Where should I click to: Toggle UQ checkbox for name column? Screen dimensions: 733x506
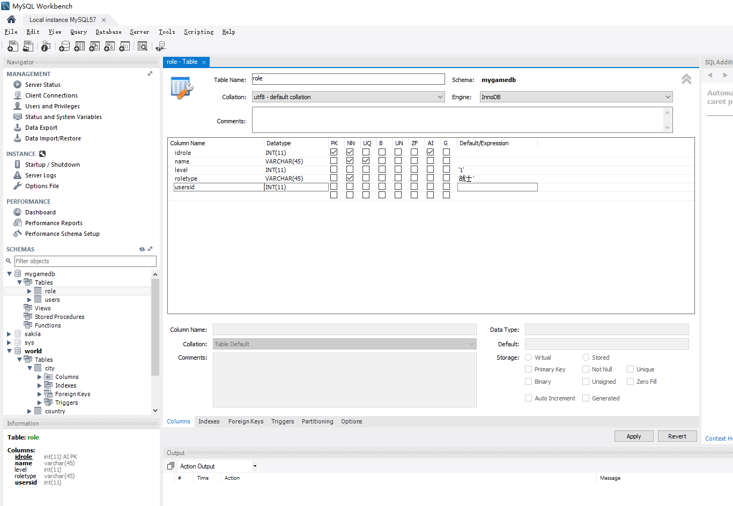point(366,161)
